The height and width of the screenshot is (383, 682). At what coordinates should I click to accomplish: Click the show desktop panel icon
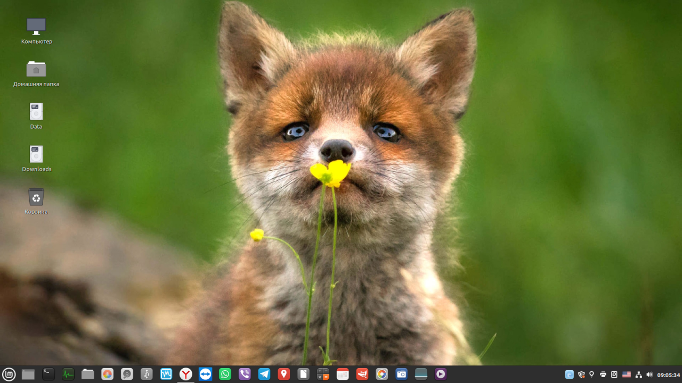pos(28,374)
